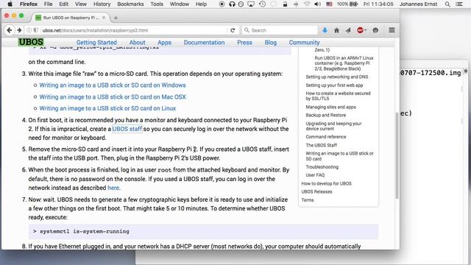471x265 pixels.
Task: Open sidebar Setting up your first web app
Action: (334, 85)
